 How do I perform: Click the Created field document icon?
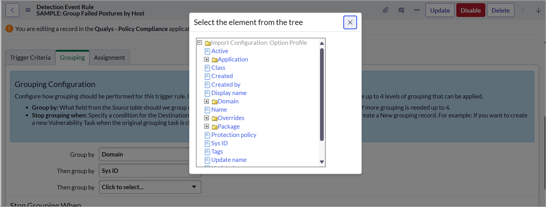[207, 76]
